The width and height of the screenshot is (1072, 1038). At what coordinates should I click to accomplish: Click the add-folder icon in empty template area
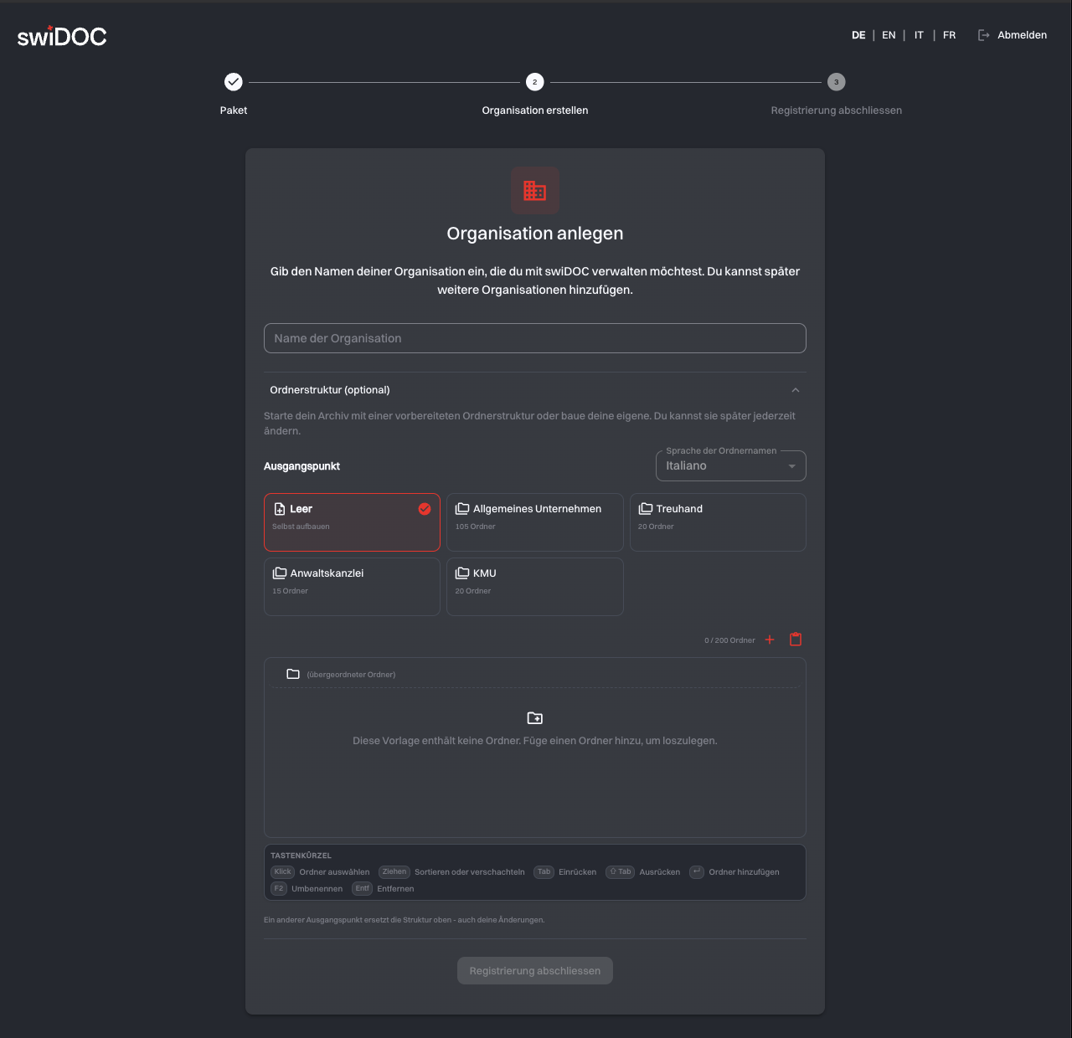point(535,718)
